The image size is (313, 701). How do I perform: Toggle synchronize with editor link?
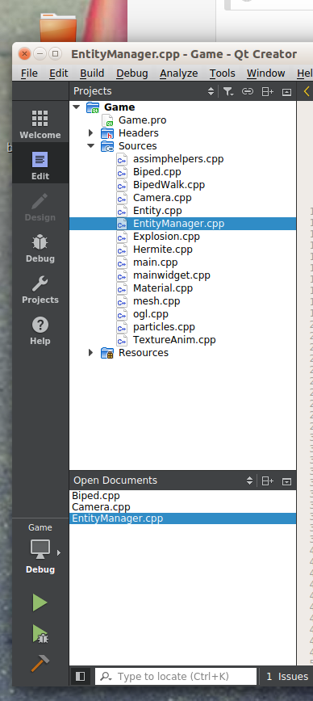(x=248, y=91)
